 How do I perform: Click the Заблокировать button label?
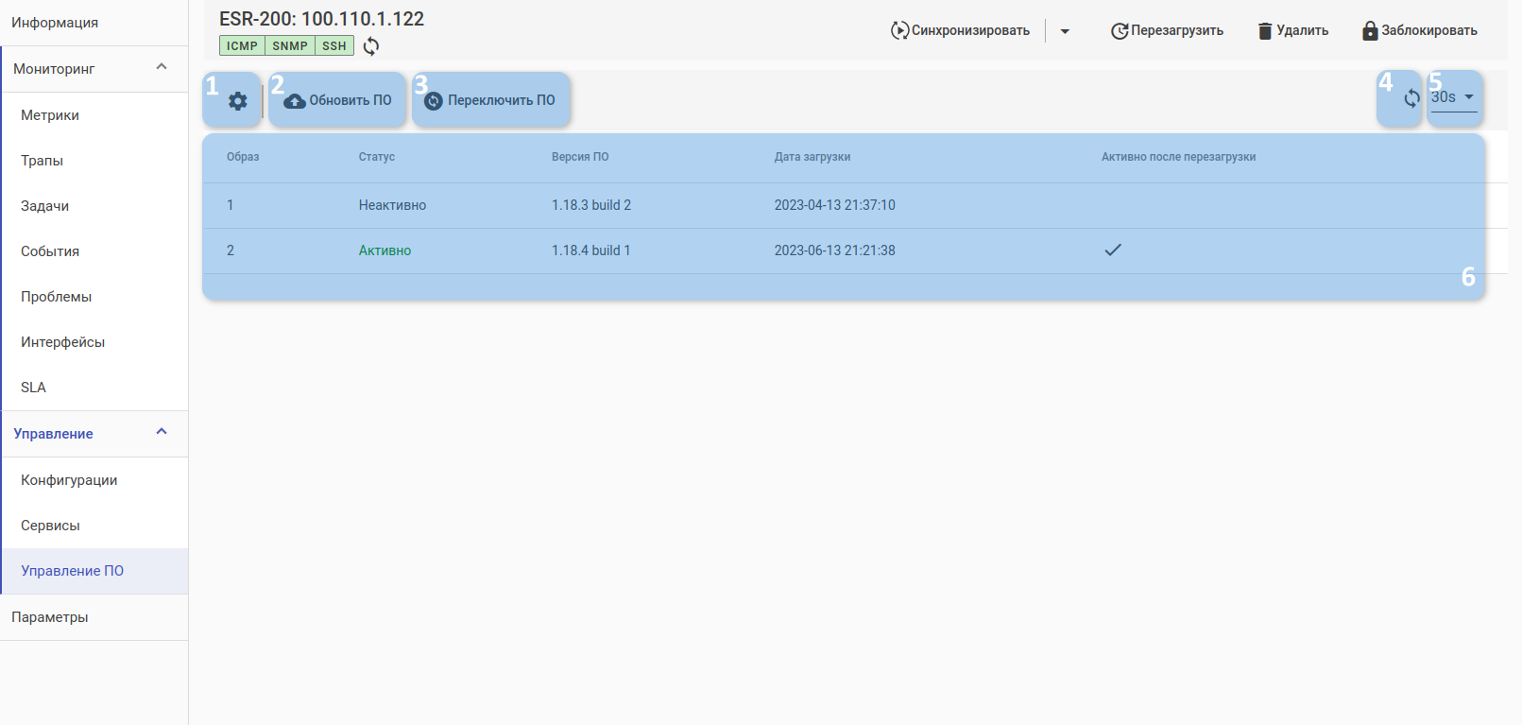click(x=1429, y=31)
